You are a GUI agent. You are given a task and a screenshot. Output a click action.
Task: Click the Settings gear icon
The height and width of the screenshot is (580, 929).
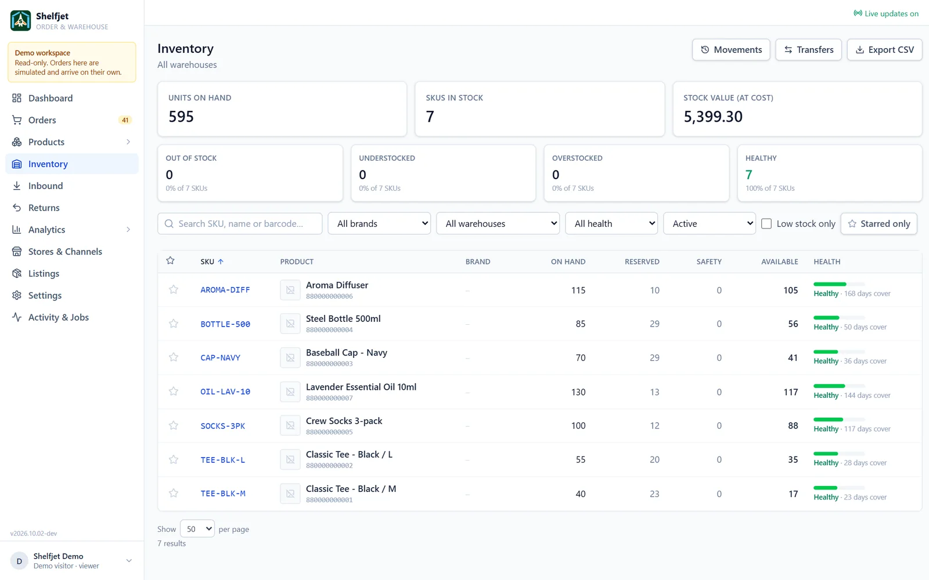17,295
